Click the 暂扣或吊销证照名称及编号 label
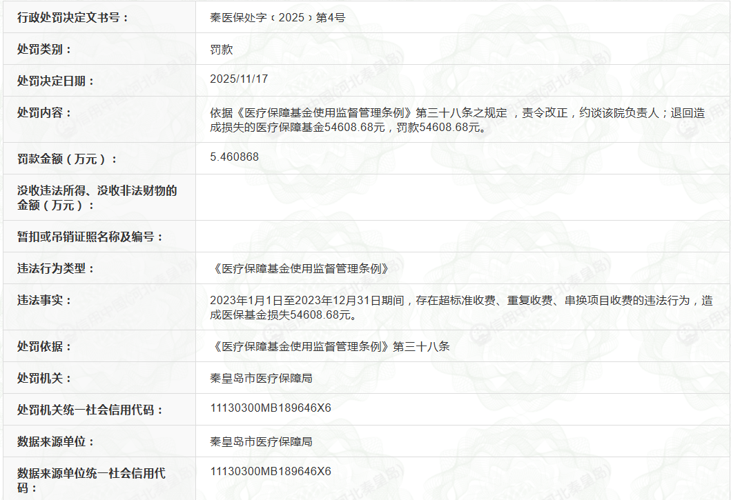The height and width of the screenshot is (500, 731). (x=90, y=237)
